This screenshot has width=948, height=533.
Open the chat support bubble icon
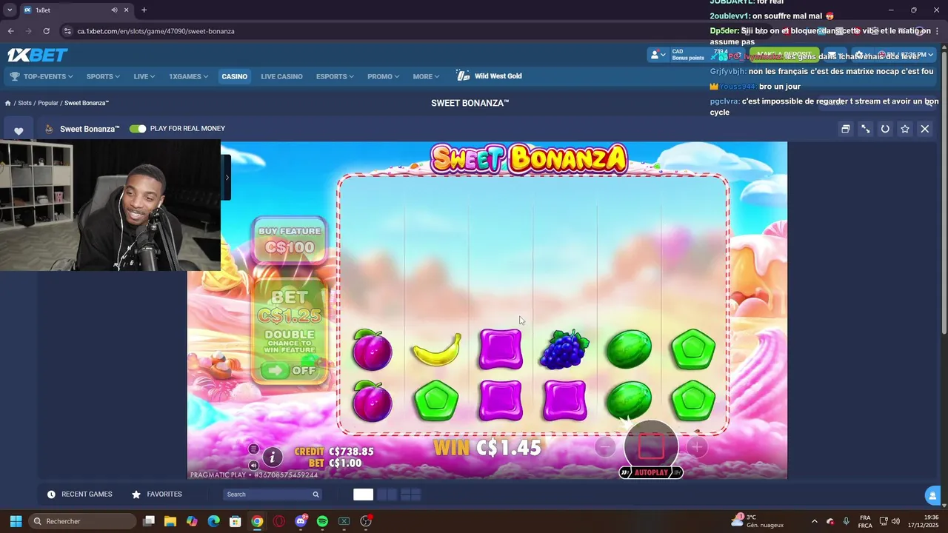tap(932, 495)
